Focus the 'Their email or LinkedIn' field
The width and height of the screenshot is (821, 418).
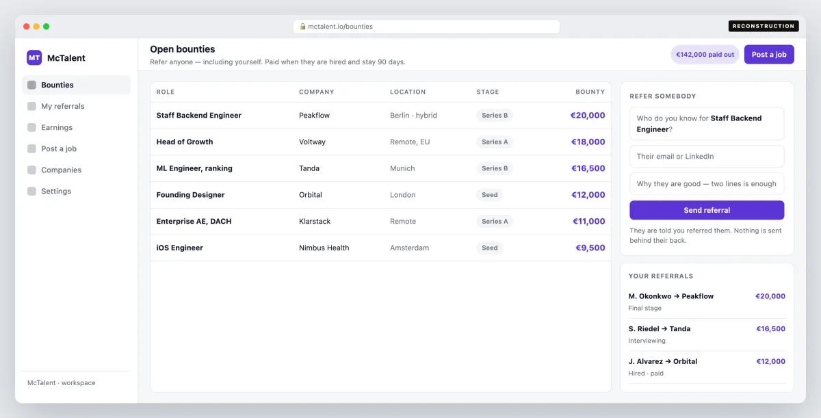click(707, 156)
